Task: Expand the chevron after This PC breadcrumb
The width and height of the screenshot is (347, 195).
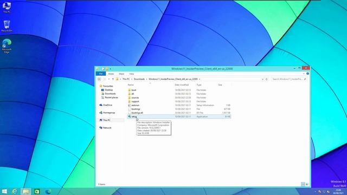Action: pyautogui.click(x=132, y=79)
